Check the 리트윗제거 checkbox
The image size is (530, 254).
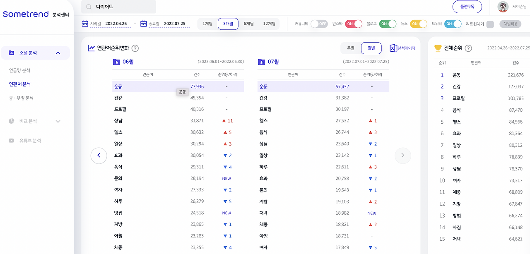click(490, 24)
